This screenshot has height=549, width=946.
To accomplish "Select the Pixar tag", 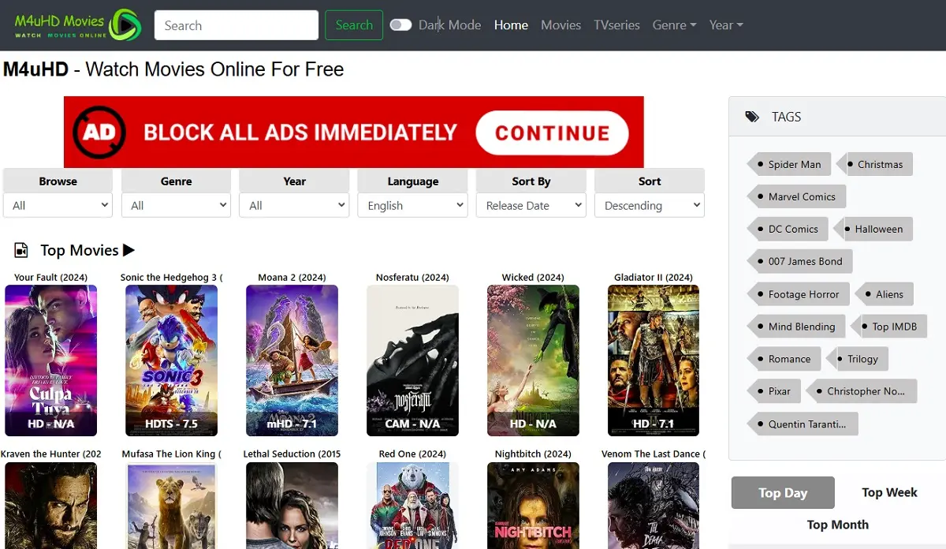I will click(x=774, y=391).
